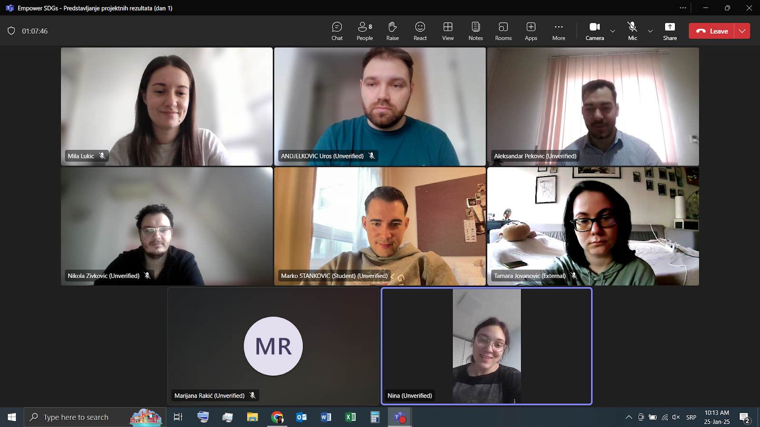Click the shield meeting security icon

coord(11,31)
